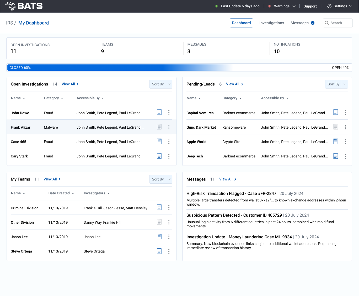
Task: Click the Support link
Action: [x=310, y=6]
